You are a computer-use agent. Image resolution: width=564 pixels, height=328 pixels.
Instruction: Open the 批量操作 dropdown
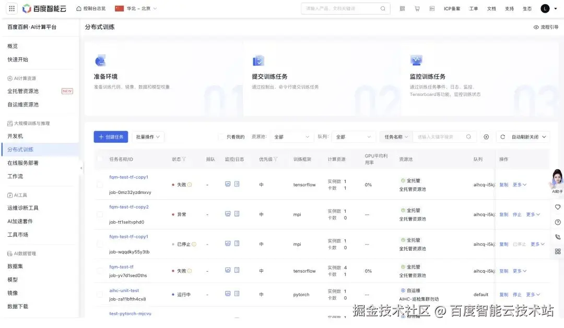148,137
